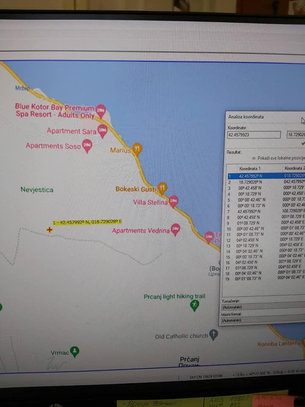The height and width of the screenshot is (407, 305).
Task: Select result row 5 with 00° 00' 42.46" N
Action: pos(266,200)
